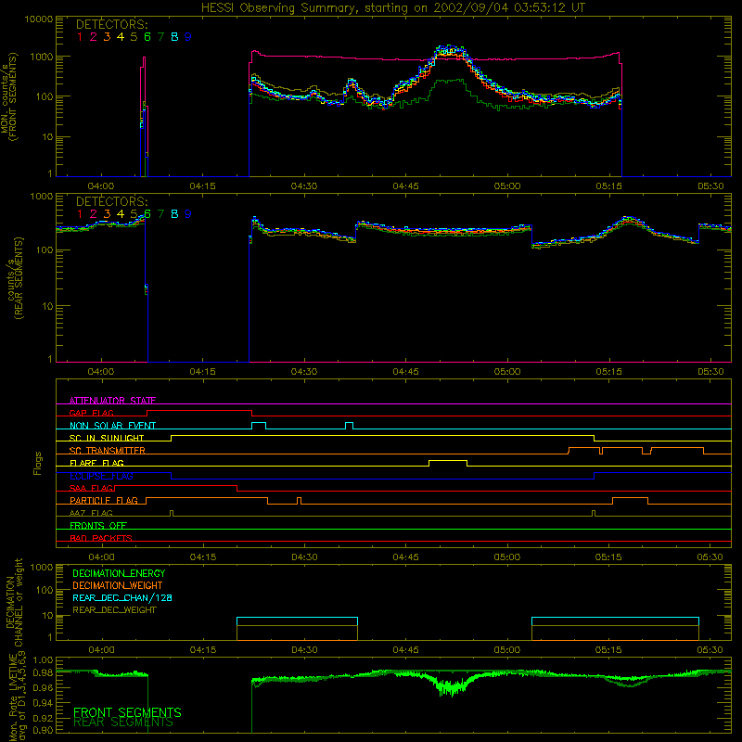Select the PARTICLE_FLAG label

pos(104,500)
